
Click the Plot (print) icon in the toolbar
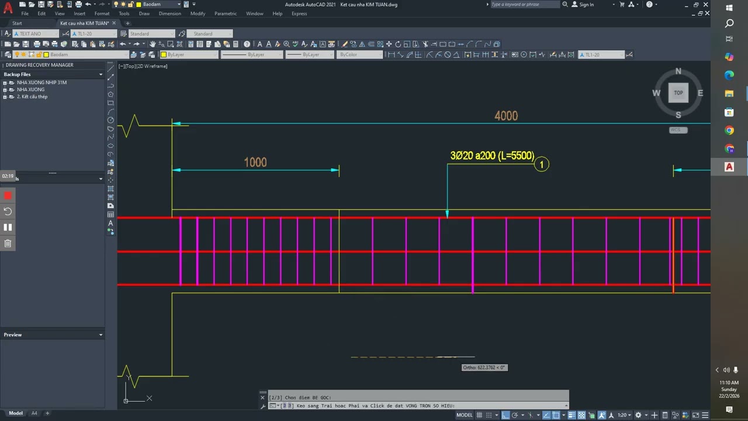pos(37,44)
